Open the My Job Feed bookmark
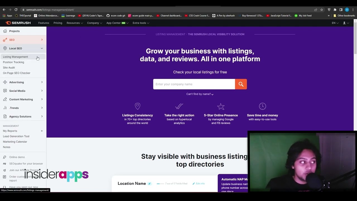 point(303,16)
